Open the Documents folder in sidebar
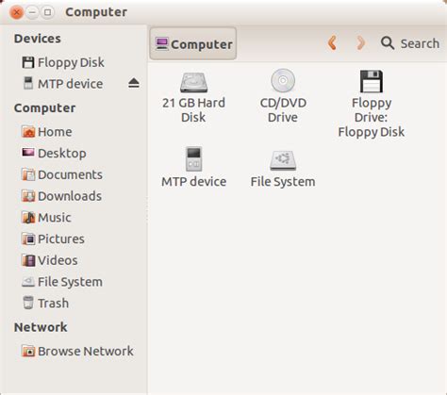The width and height of the screenshot is (447, 395). click(x=62, y=174)
